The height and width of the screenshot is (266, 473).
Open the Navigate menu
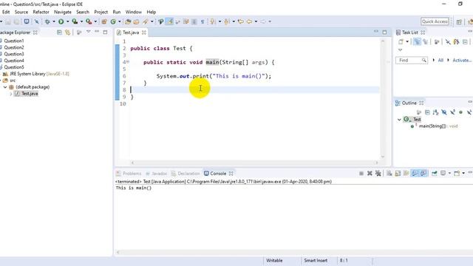click(62, 12)
